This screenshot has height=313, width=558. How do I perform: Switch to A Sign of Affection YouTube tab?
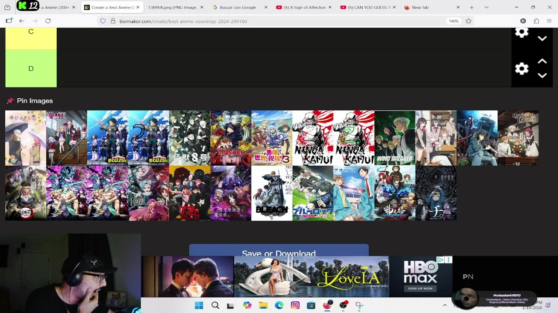coord(302,7)
